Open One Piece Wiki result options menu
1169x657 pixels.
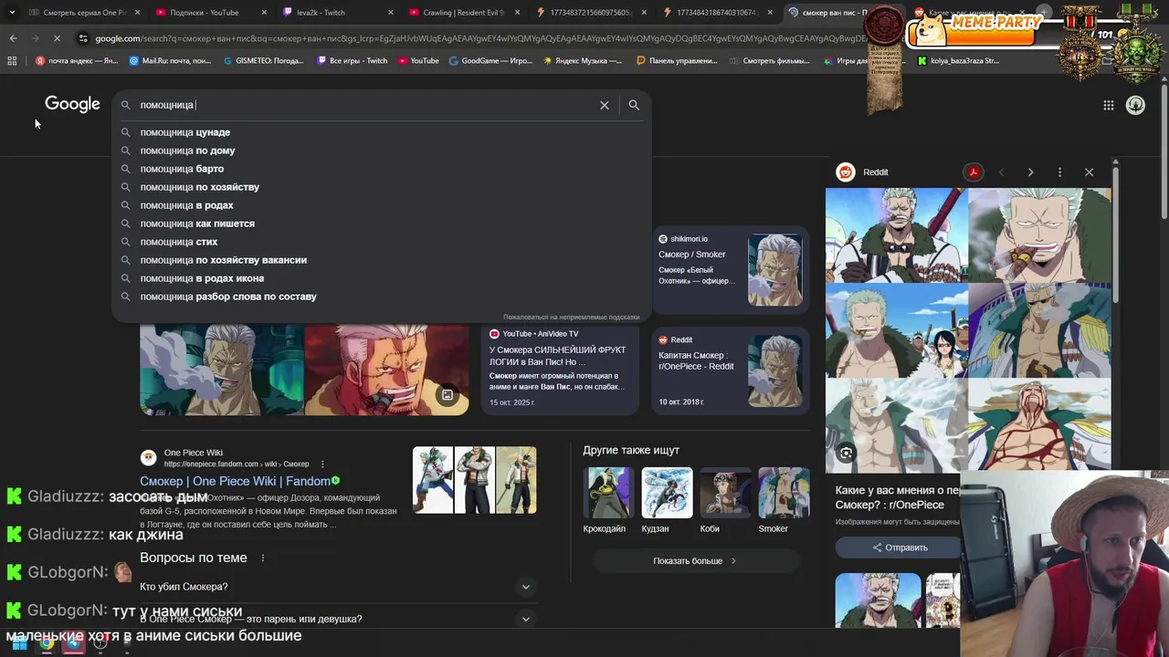322,464
